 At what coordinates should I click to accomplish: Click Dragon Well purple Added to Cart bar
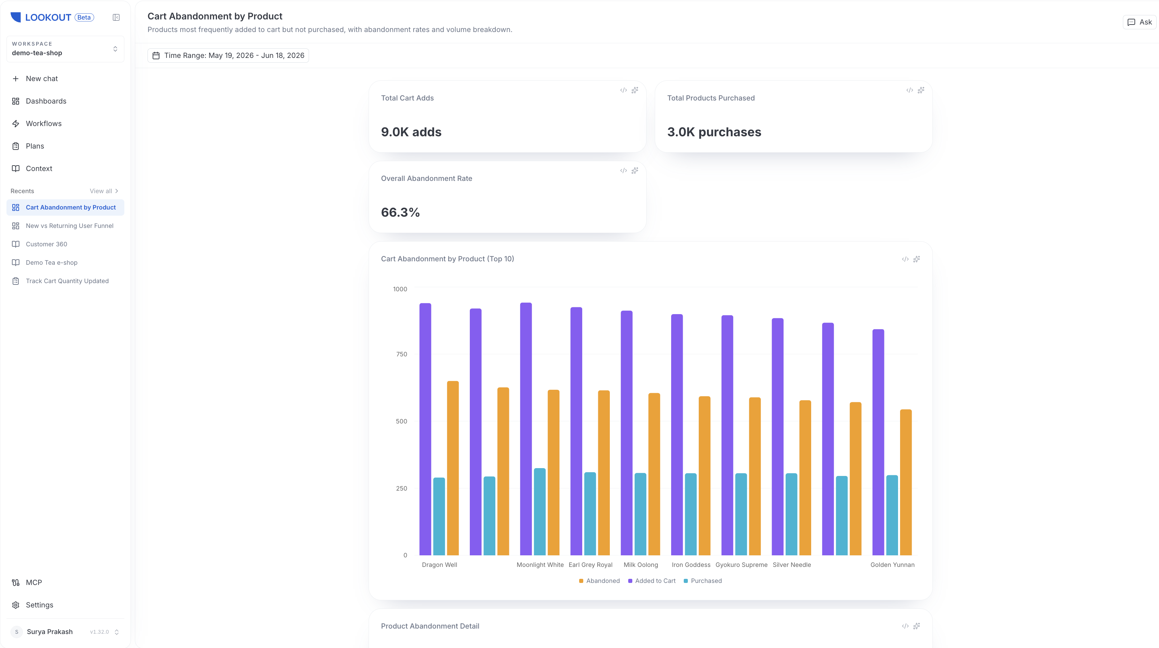(x=425, y=429)
